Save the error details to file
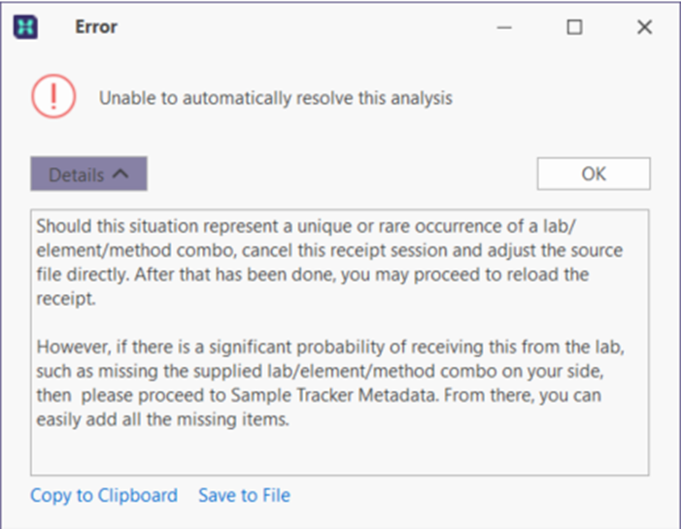 click(244, 495)
